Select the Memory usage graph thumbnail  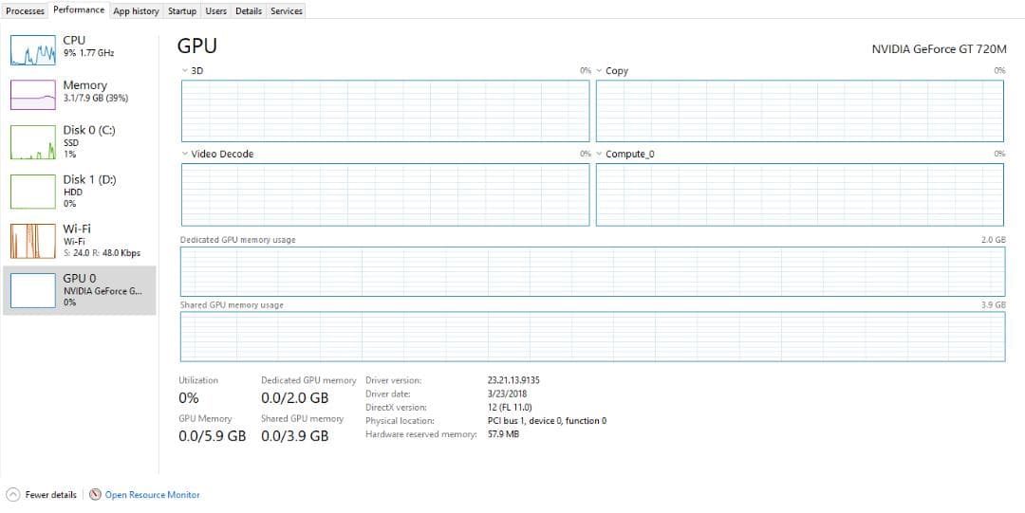(34, 94)
